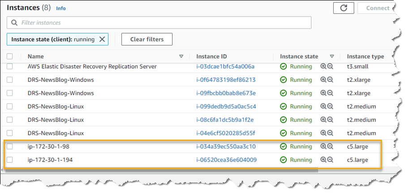Viewport: 408px width, 195px height.
Task: Click the Connect button
Action: point(378,8)
